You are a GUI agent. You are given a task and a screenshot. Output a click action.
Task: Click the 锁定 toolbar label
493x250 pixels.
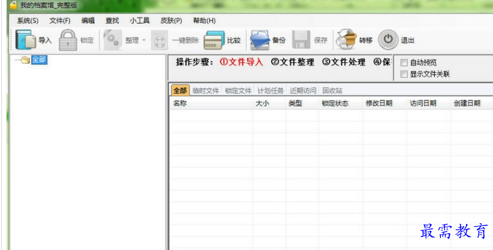[x=87, y=40]
